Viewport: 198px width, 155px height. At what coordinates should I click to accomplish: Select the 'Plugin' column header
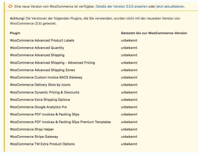pyautogui.click(x=15, y=33)
